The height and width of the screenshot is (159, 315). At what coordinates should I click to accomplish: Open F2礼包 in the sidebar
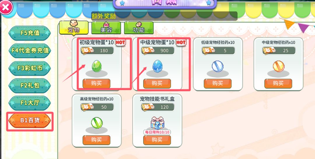pos(30,86)
